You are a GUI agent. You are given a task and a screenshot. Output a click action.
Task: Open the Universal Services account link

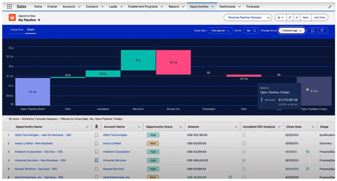pos(115,160)
